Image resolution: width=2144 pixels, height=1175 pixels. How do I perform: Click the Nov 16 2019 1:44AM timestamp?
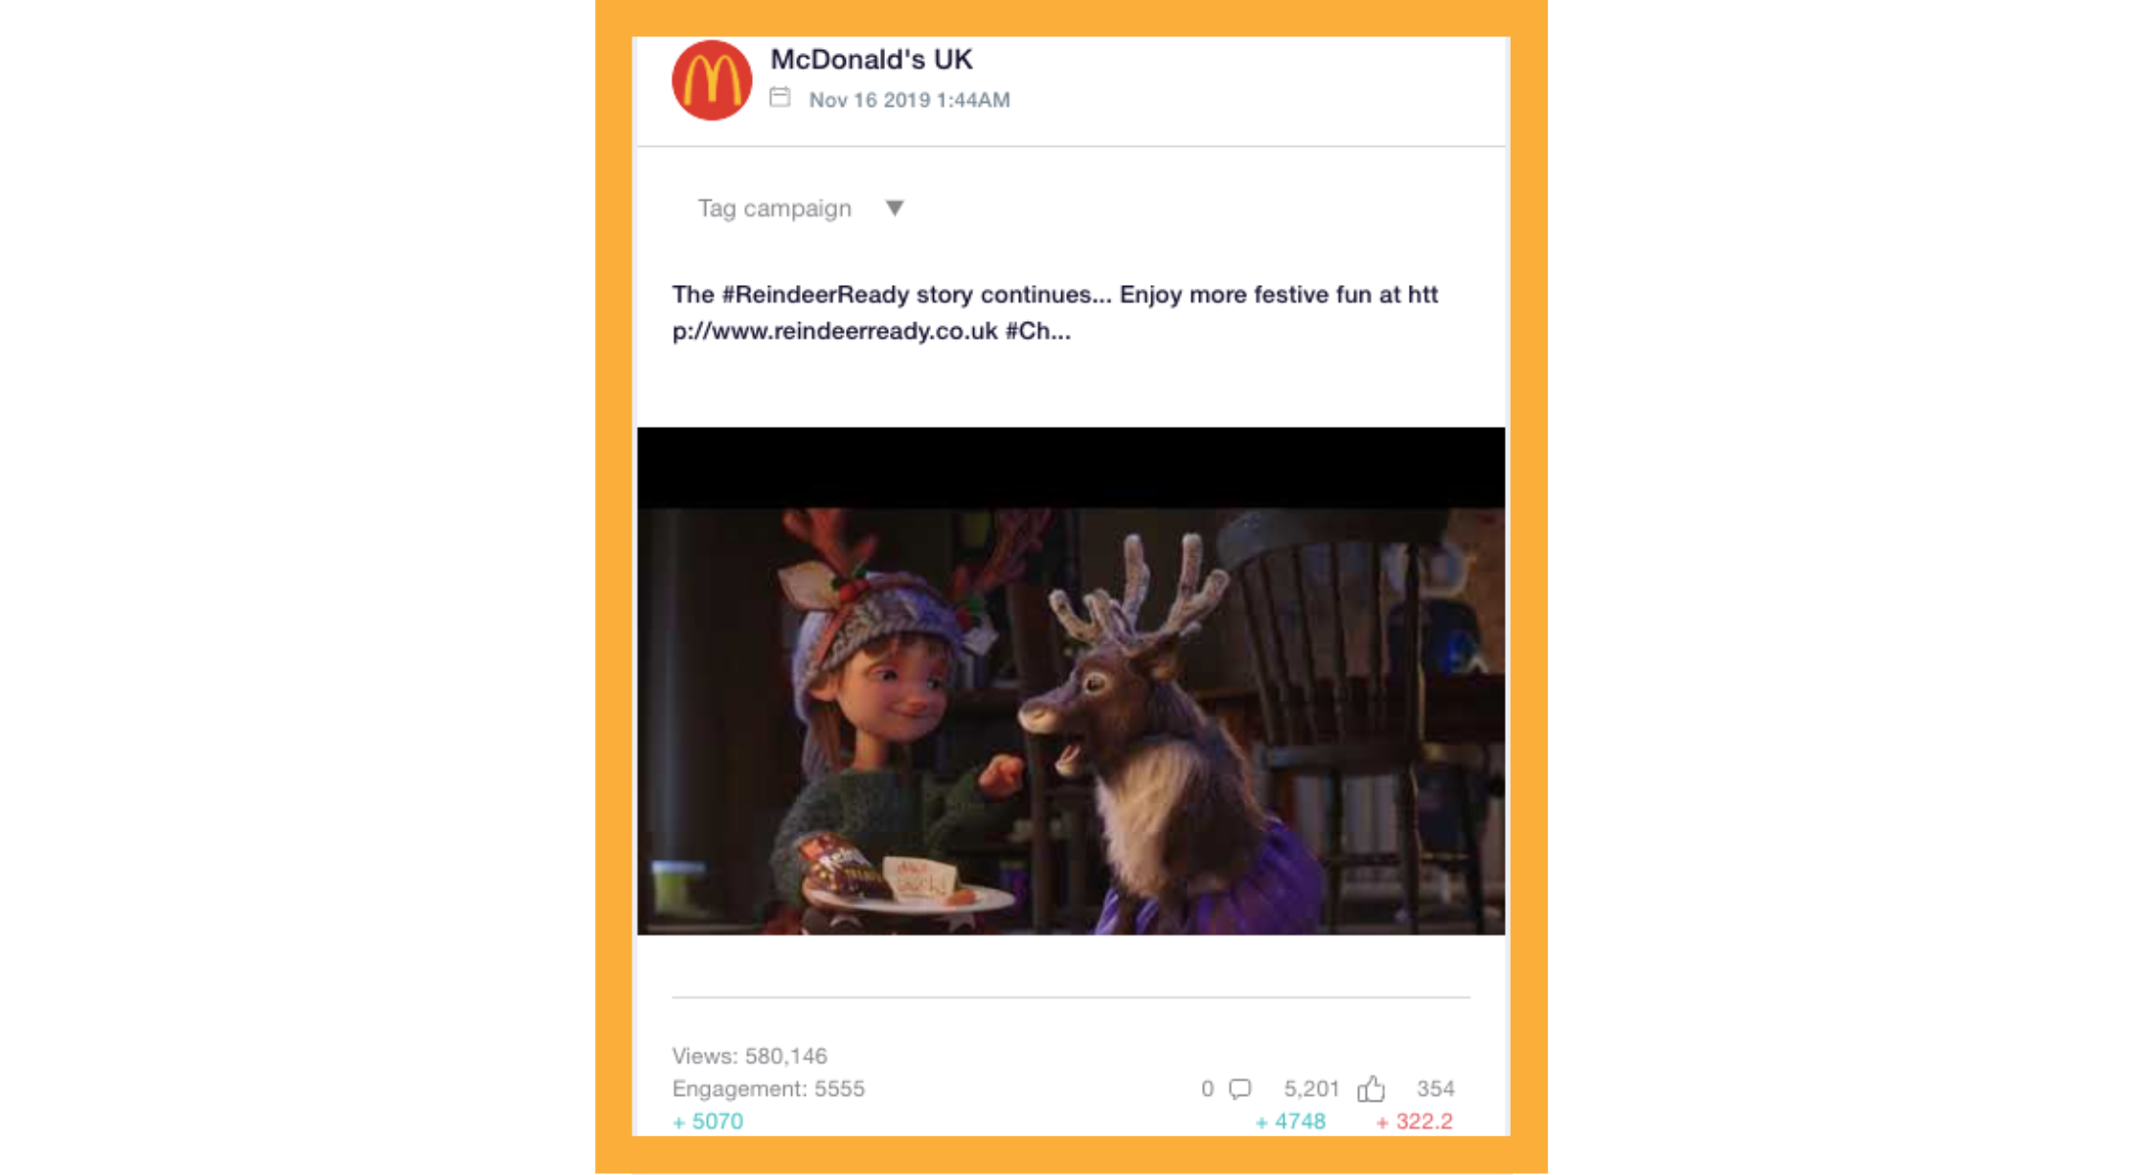click(x=909, y=100)
